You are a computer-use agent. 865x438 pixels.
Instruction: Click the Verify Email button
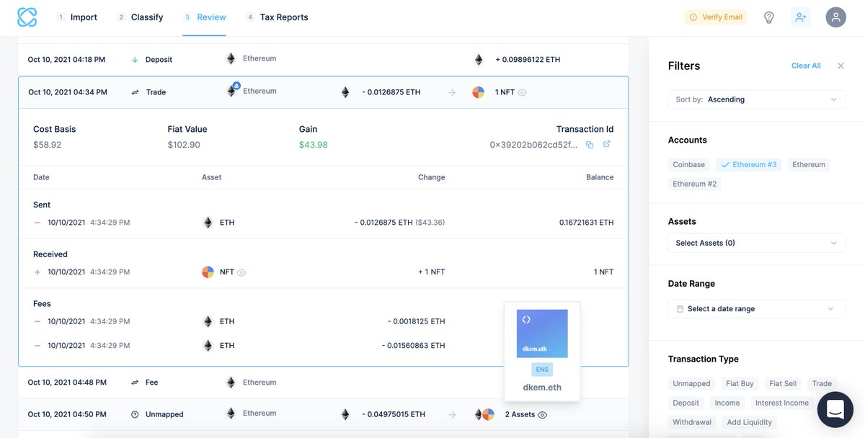pos(716,17)
